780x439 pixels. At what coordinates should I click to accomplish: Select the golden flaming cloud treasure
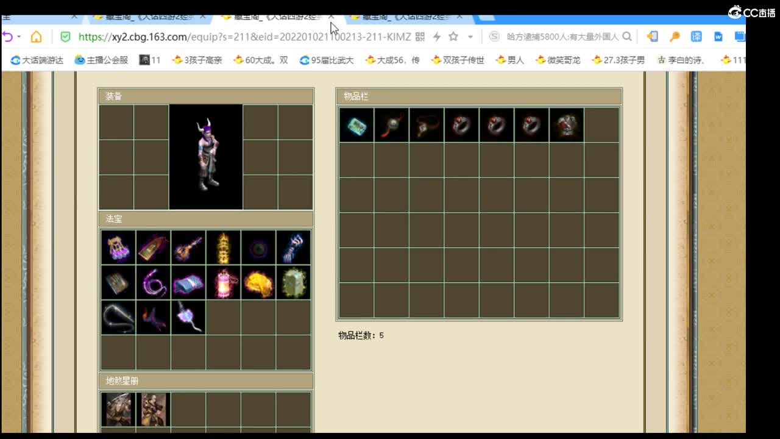[258, 282]
